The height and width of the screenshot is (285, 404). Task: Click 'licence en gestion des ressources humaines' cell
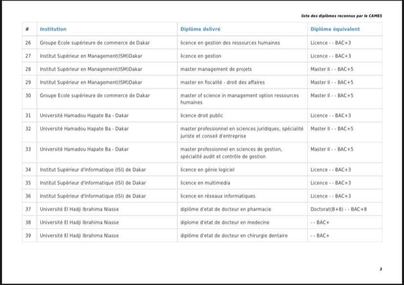(230, 43)
